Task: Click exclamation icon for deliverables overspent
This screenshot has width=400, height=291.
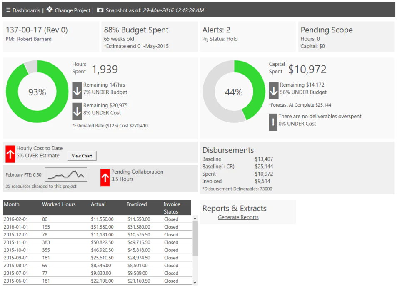Action: pyautogui.click(x=273, y=122)
